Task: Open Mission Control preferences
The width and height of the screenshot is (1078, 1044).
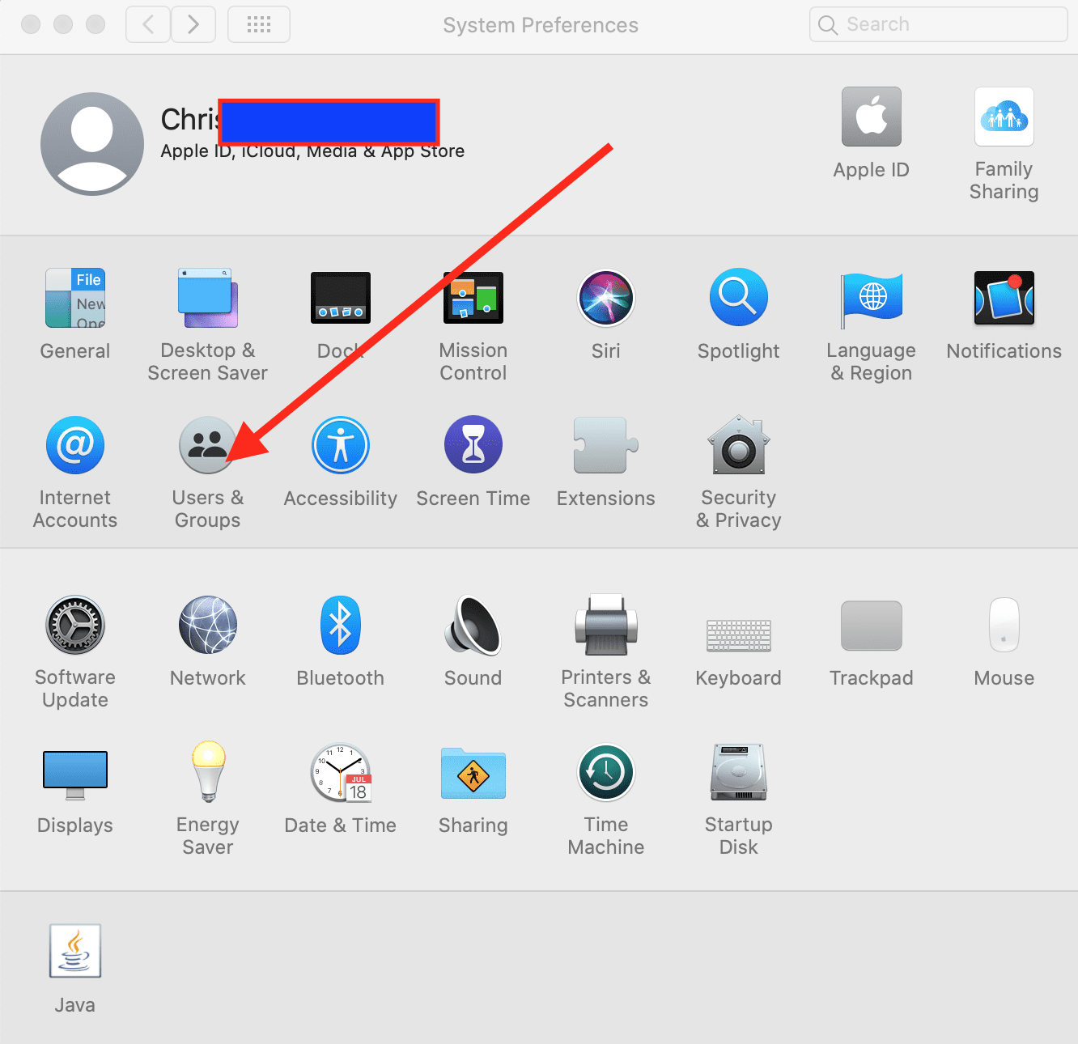Action: pos(473,299)
